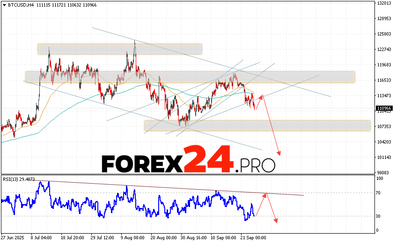Image resolution: width=396 pixels, height=243 pixels.
Task: Click the triangle icon beside BTCUSD,H4
Action: pos(4,4)
